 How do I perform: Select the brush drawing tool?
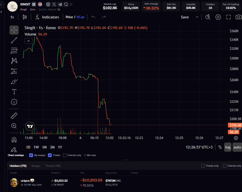14,81
